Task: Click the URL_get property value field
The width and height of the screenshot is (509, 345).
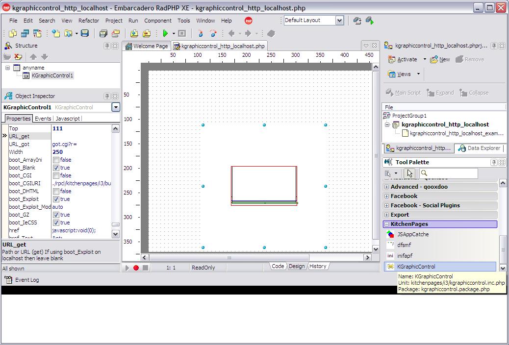Action: [x=81, y=136]
